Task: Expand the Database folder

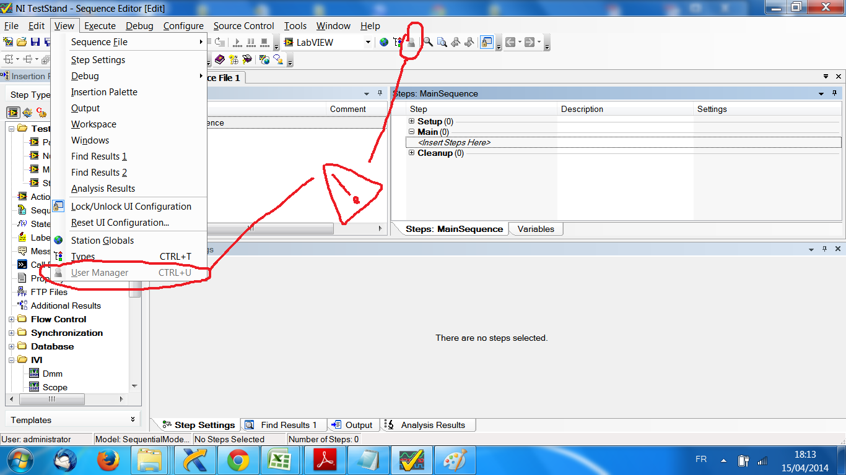Action: [11, 346]
